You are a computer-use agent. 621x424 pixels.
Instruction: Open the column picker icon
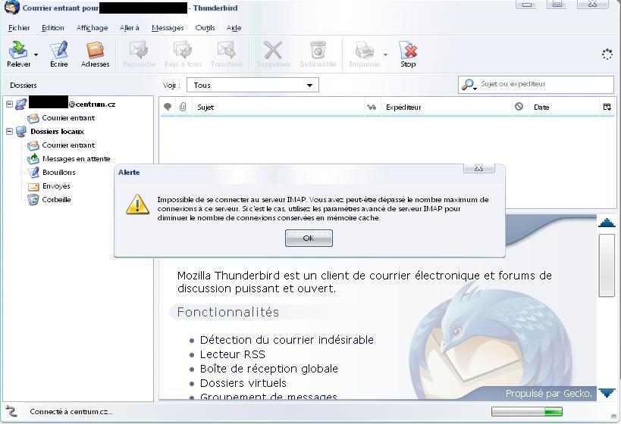[x=607, y=107]
